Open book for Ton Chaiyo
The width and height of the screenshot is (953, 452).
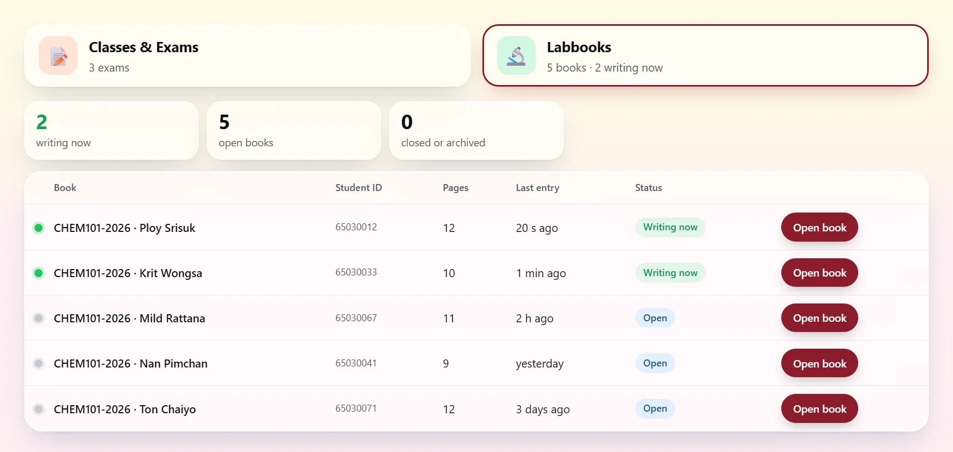pyautogui.click(x=819, y=408)
